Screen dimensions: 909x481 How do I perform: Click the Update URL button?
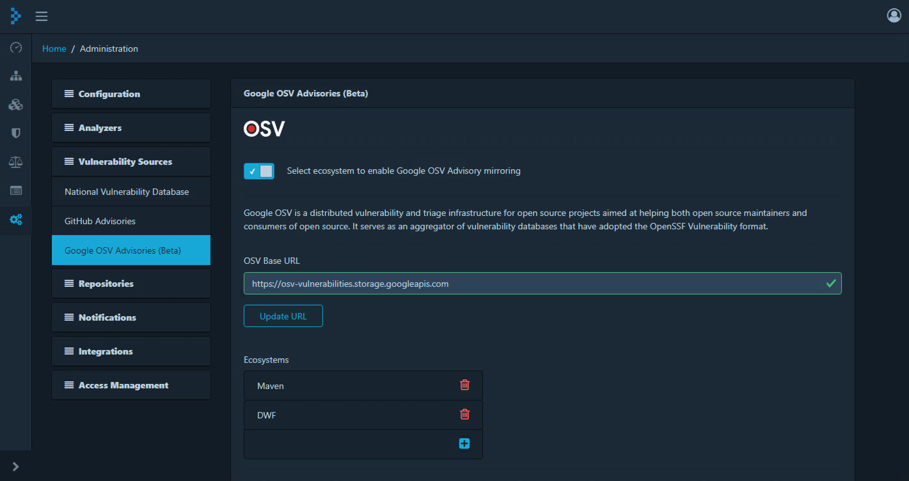pyautogui.click(x=283, y=316)
